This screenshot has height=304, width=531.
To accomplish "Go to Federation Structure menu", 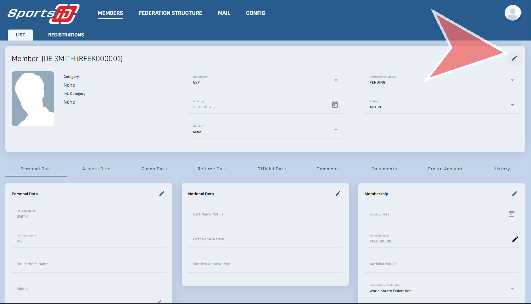I will point(170,13).
